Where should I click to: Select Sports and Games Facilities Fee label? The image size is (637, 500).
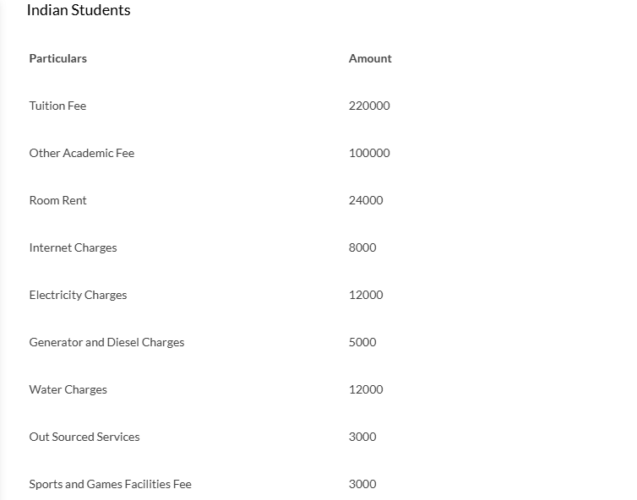[x=110, y=484]
